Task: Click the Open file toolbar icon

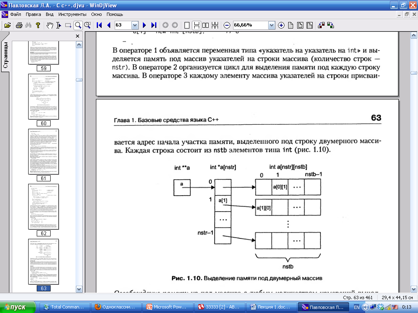Action: tap(7, 25)
